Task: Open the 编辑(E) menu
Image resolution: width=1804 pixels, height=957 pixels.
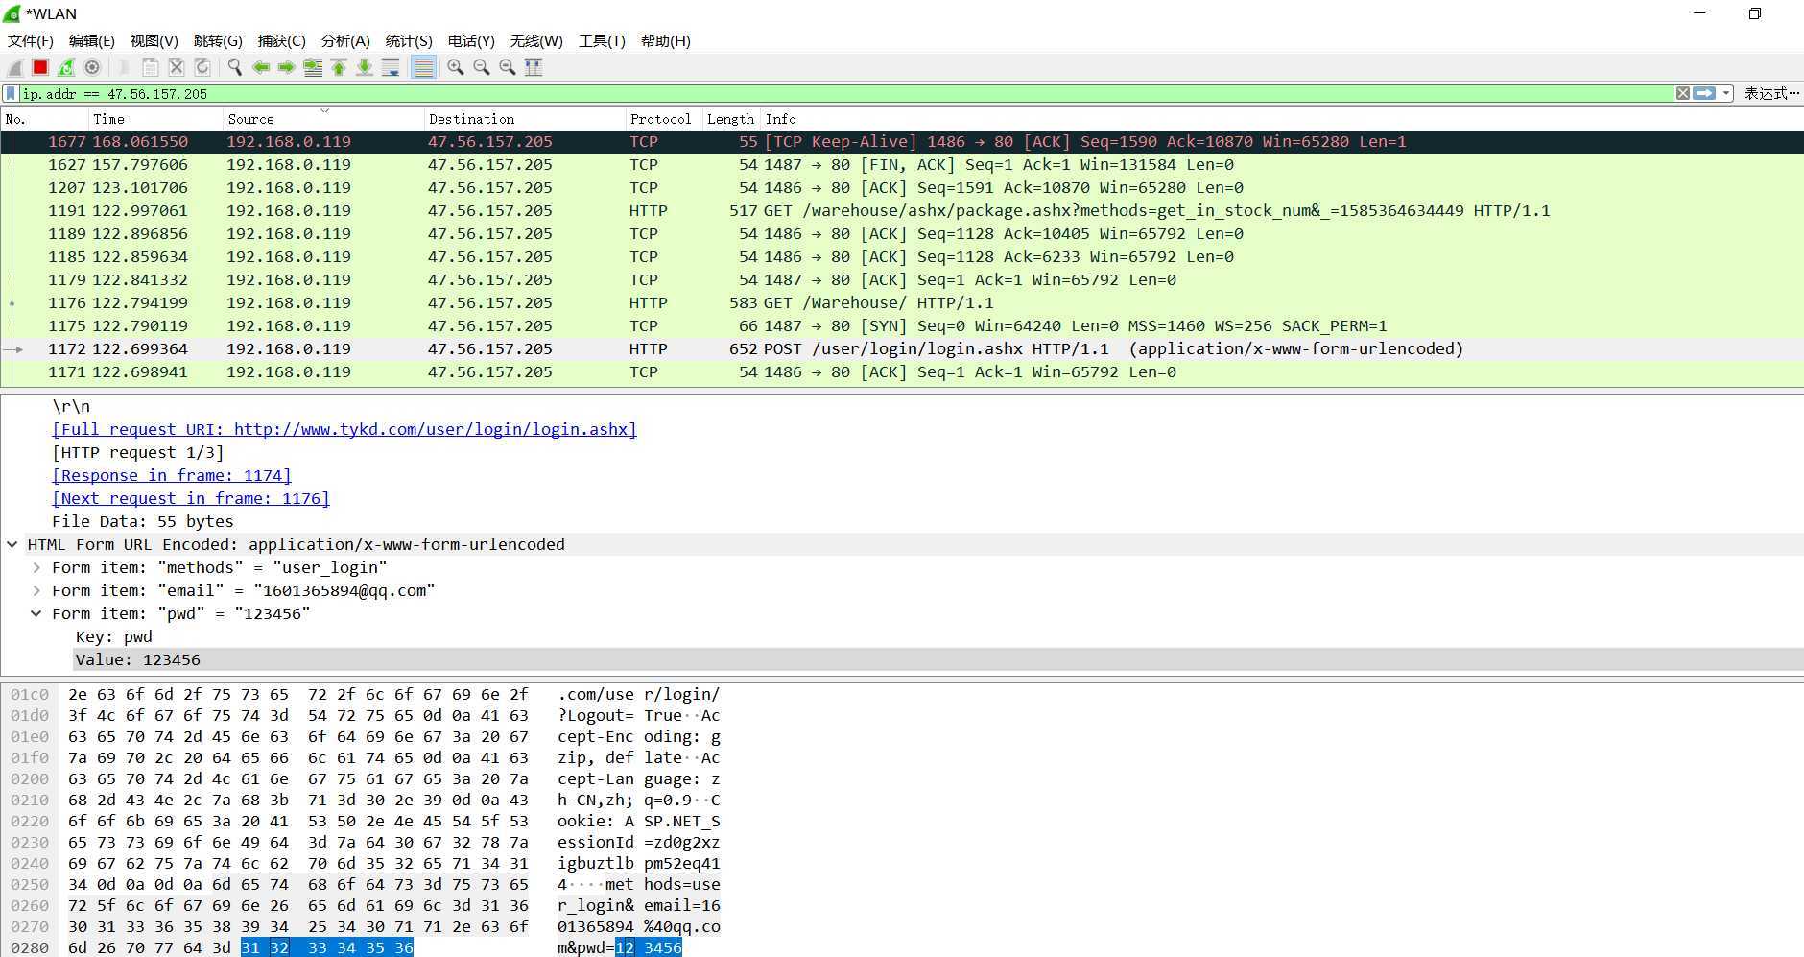Action: point(91,40)
